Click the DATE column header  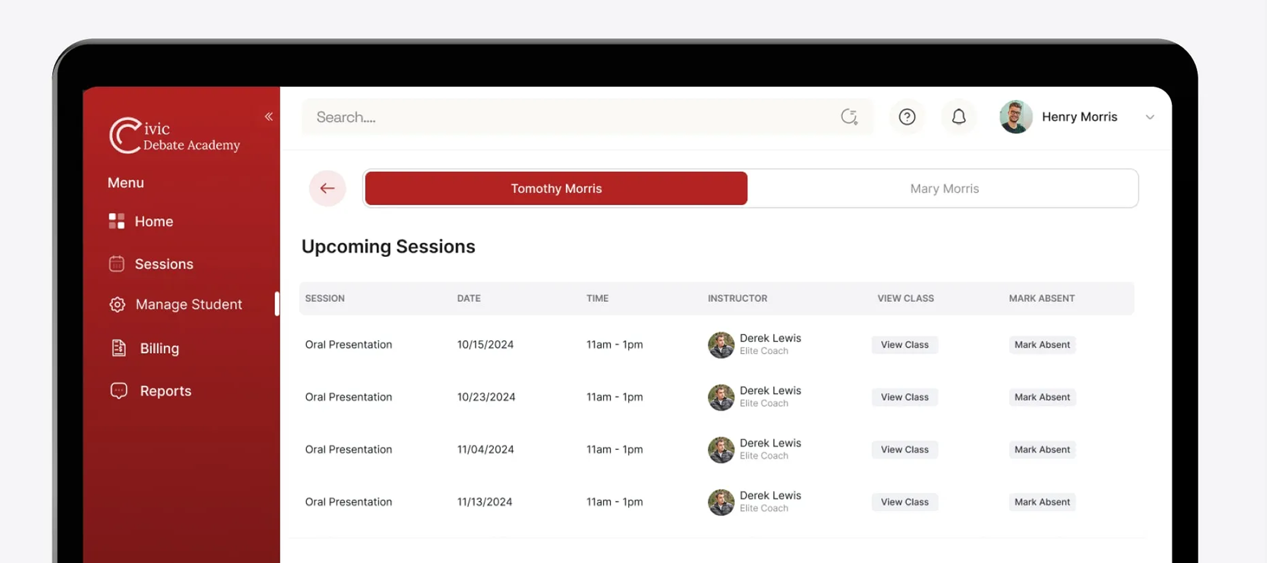click(x=469, y=298)
